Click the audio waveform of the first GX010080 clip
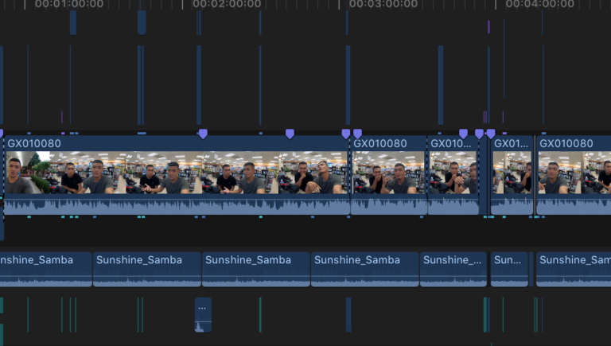Viewport: 611px width, 346px height. [175, 206]
